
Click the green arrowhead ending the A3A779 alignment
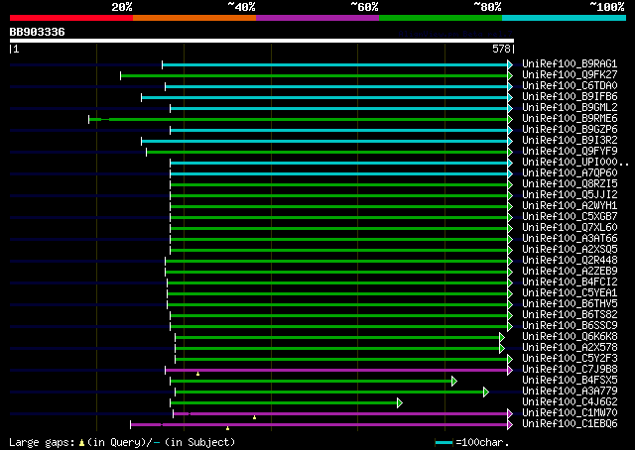[486, 393]
